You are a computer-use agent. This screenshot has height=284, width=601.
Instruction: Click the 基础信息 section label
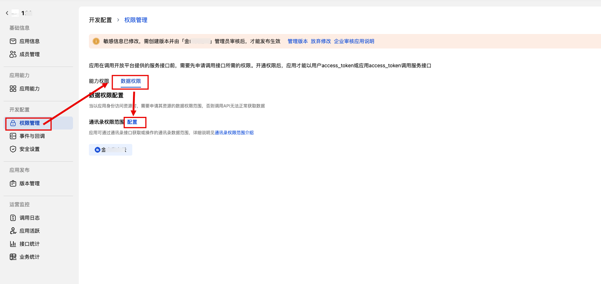(20, 28)
